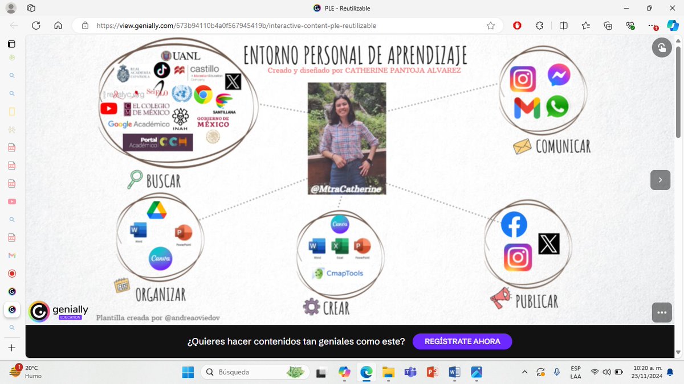Click the magnifying glass next to BUSCAR
Screen dimensions: 684x384
(135, 179)
